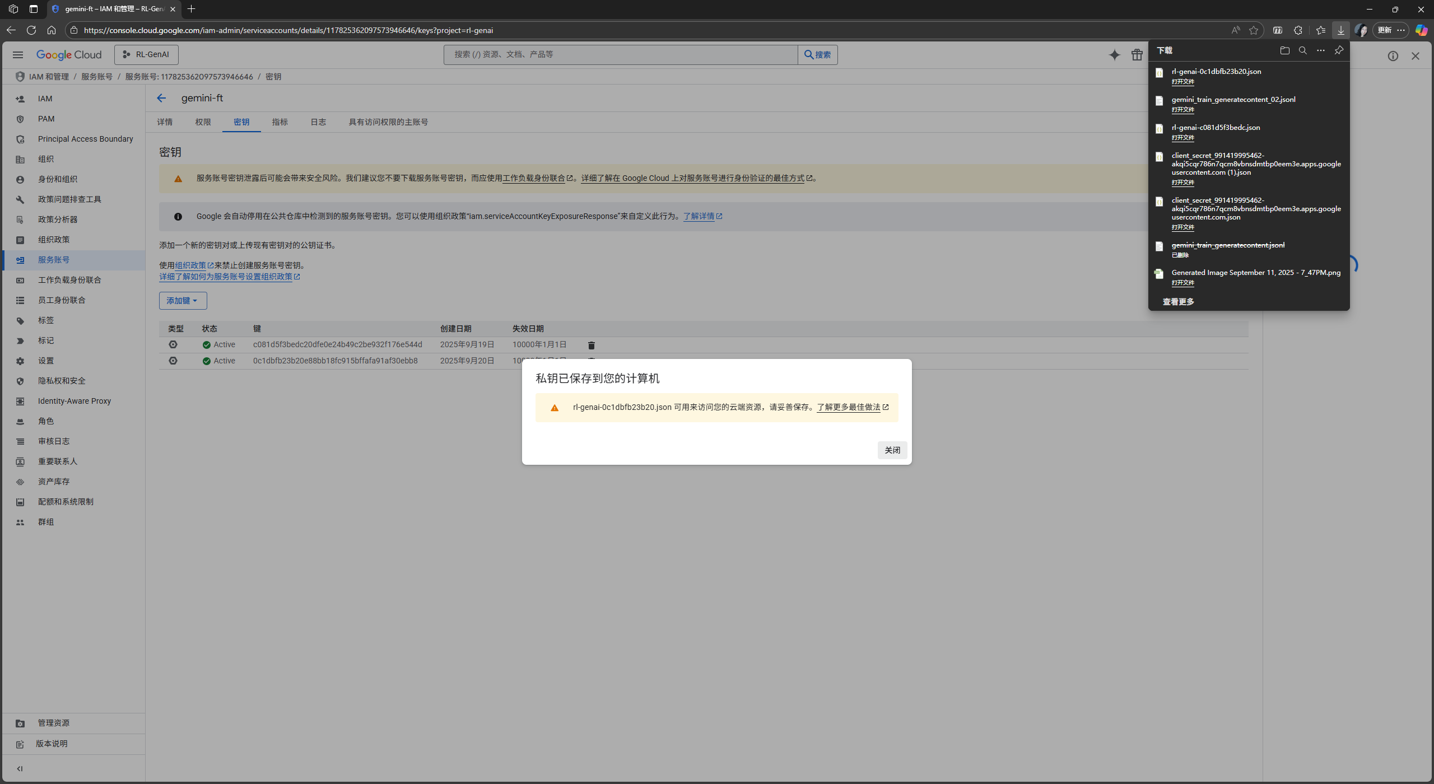This screenshot has width=1434, height=784.
Task: Open the Edge favorites list icon
Action: pyautogui.click(x=1320, y=30)
